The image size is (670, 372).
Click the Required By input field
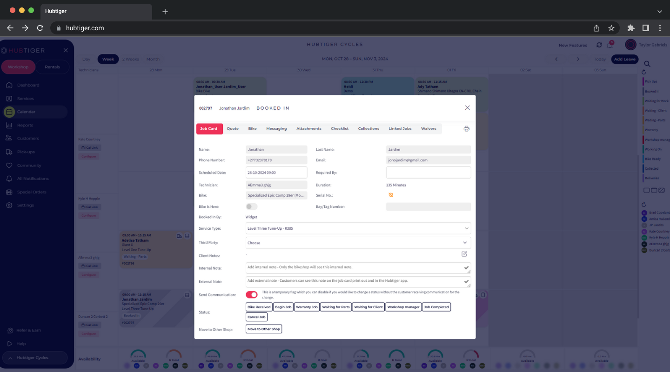428,173
